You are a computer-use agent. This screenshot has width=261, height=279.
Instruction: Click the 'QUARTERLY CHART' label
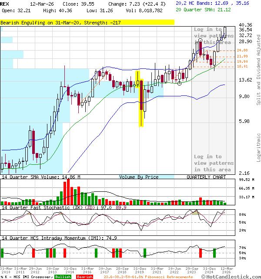click(x=206, y=177)
